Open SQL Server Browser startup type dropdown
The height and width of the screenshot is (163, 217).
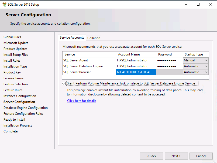point(206,72)
